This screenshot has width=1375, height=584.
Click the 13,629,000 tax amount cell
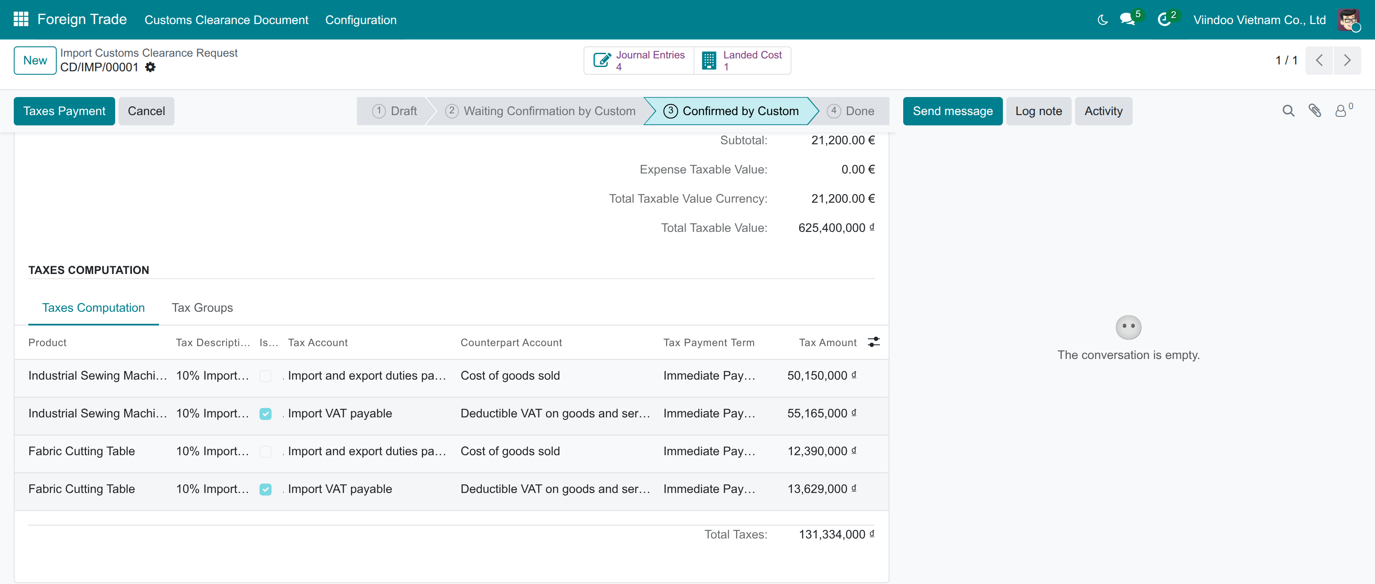822,489
